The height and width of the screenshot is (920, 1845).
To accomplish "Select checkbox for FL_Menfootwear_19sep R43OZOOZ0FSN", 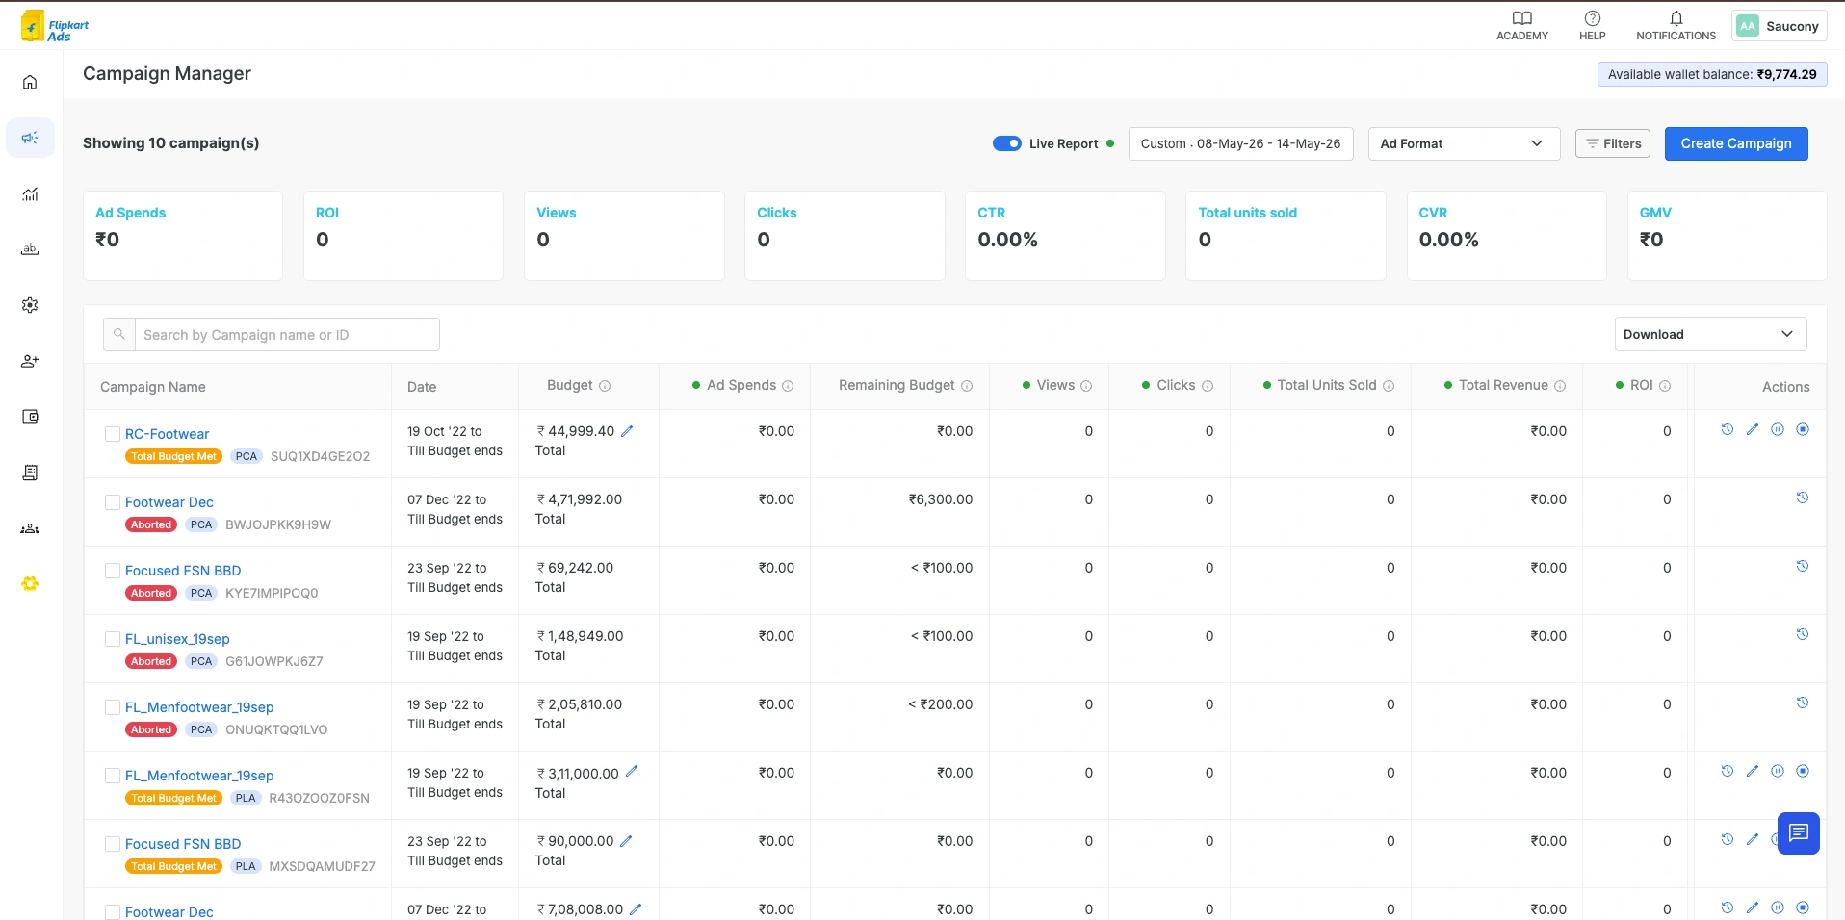I will (x=113, y=776).
